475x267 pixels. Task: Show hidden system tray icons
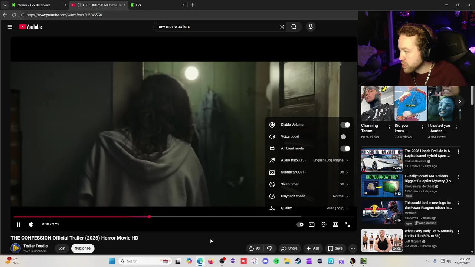[427, 261]
